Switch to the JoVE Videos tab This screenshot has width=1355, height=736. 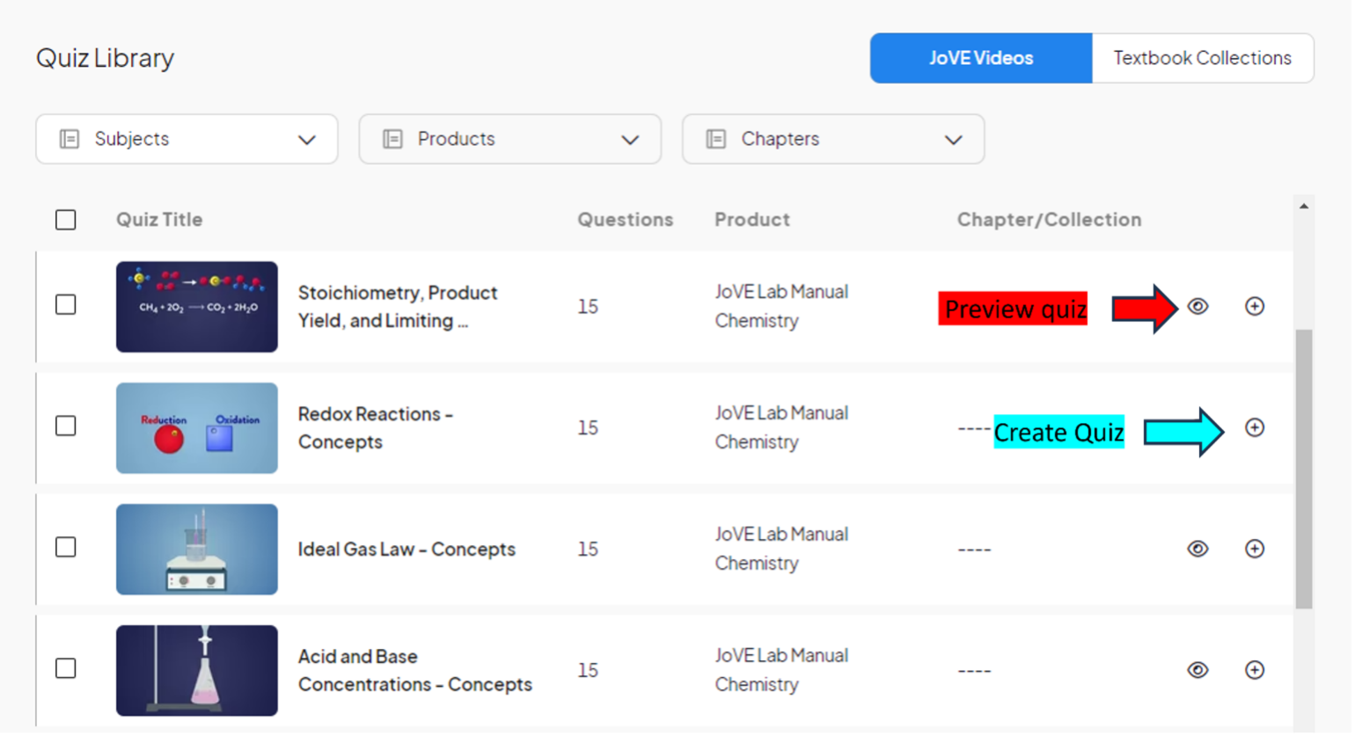(x=981, y=58)
